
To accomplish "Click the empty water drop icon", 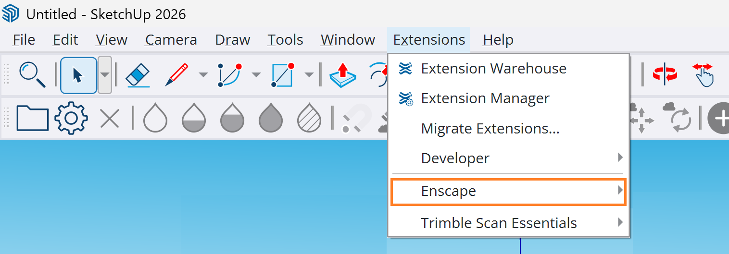I will [x=155, y=118].
